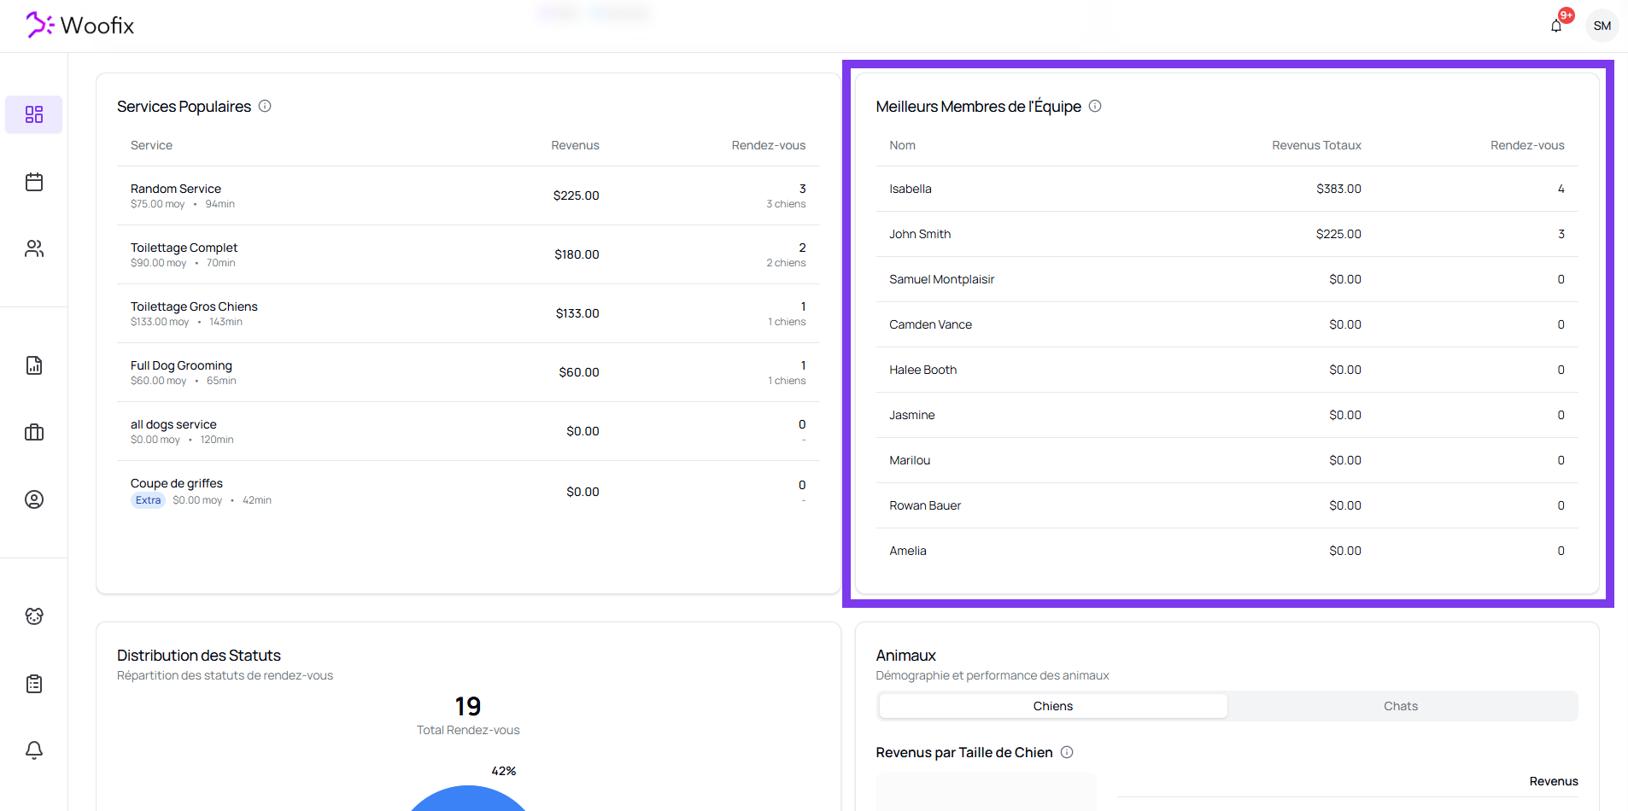Click the blue pie chart segment
Image resolution: width=1628 pixels, height=811 pixels.
(x=468, y=801)
